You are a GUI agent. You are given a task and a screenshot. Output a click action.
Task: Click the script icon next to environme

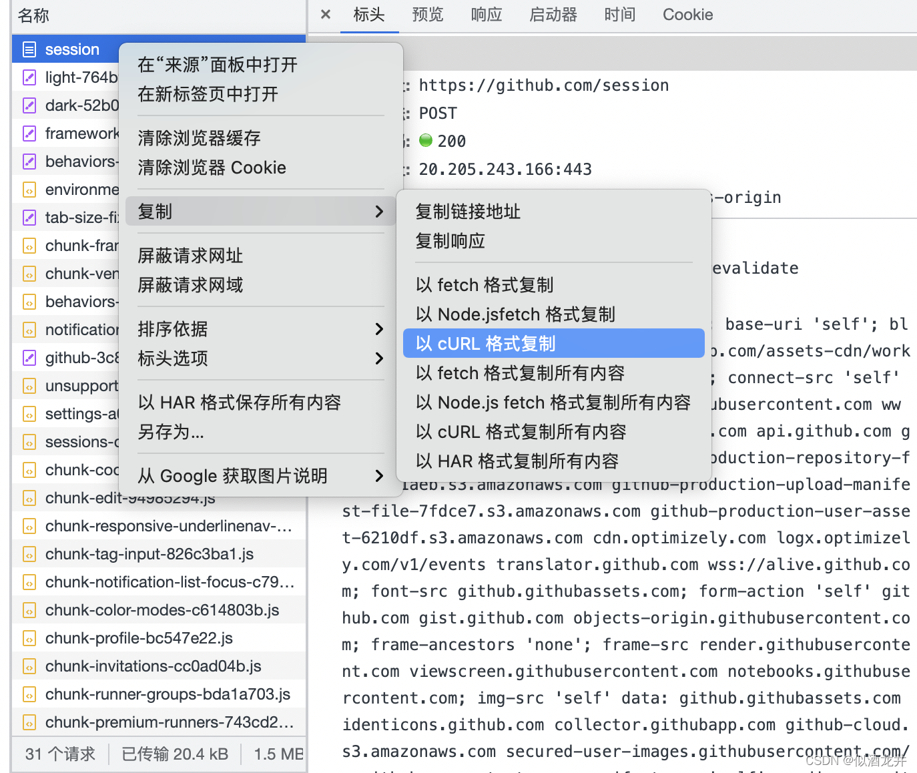coord(29,190)
